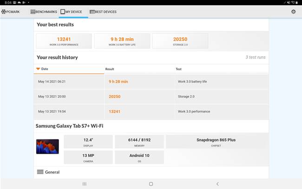
Task: Click the PCMark logo icon
Action: [3, 12]
